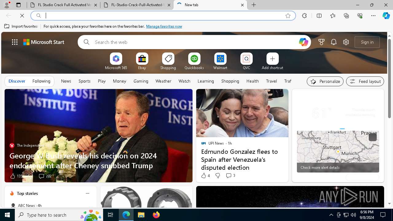
Task: Open Top stories more options
Action: pos(88,193)
